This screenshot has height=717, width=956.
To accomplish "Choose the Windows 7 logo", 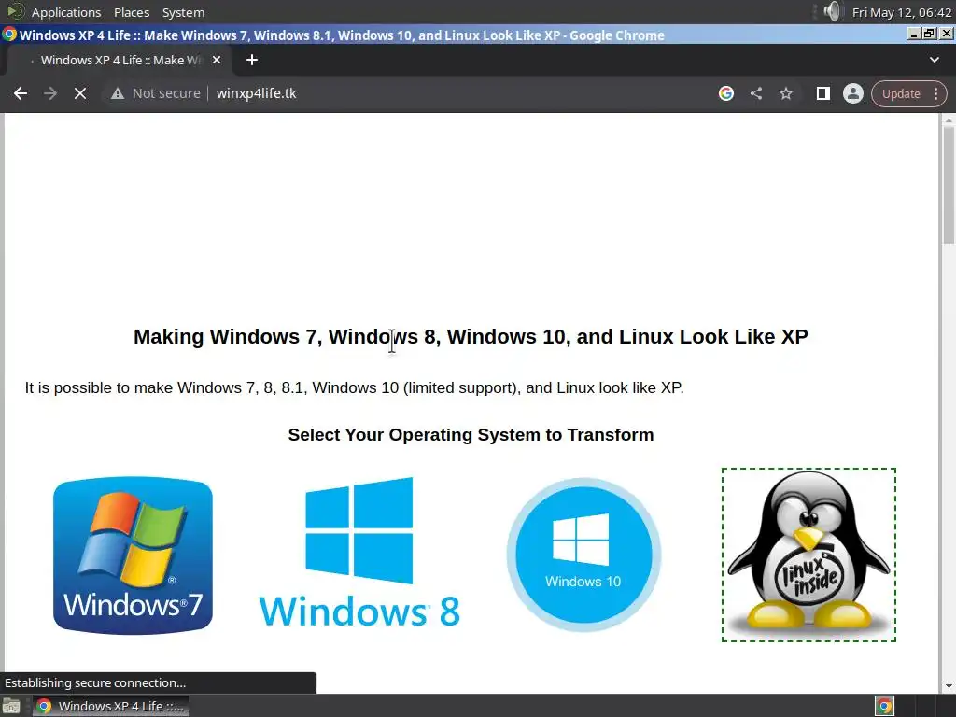I will (133, 555).
